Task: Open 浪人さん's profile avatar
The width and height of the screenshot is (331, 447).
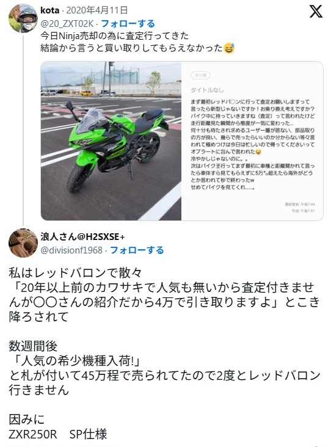Action: pos(23,243)
